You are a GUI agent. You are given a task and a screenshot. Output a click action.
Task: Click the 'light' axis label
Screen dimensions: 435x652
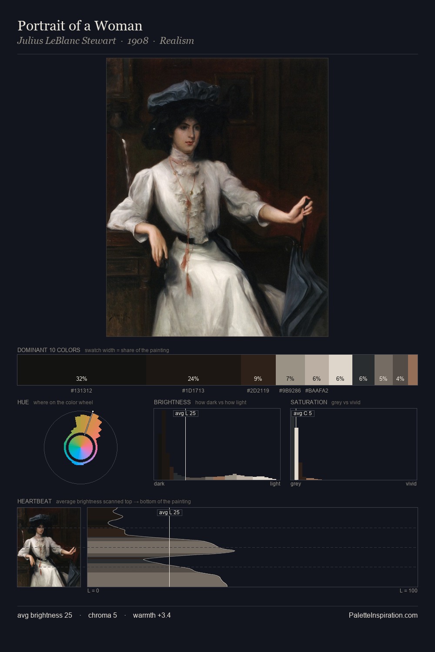pos(275,484)
